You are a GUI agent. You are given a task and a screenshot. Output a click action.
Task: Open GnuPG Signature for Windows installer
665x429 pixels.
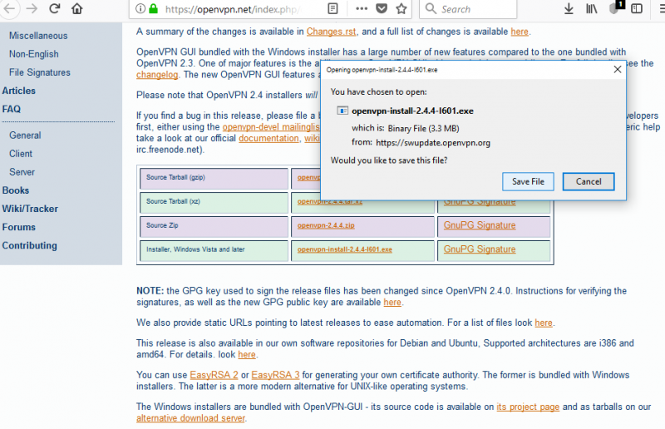[x=480, y=249]
